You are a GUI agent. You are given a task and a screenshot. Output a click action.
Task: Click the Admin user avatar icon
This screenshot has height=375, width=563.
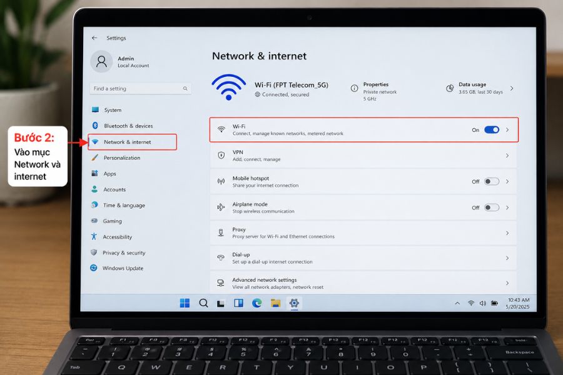click(101, 61)
